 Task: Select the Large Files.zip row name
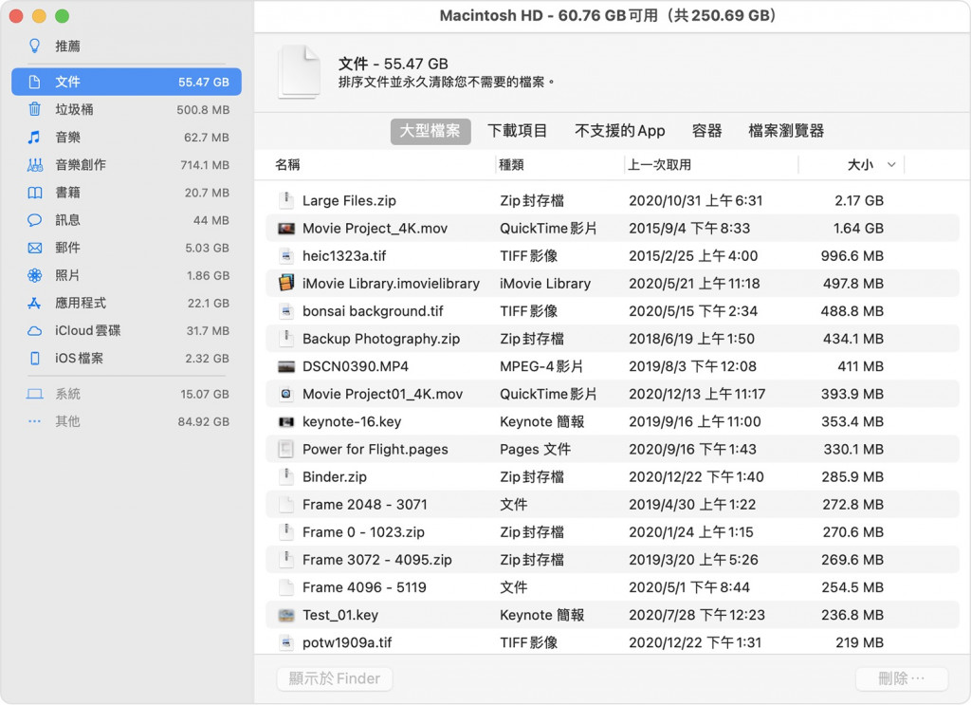[349, 201]
